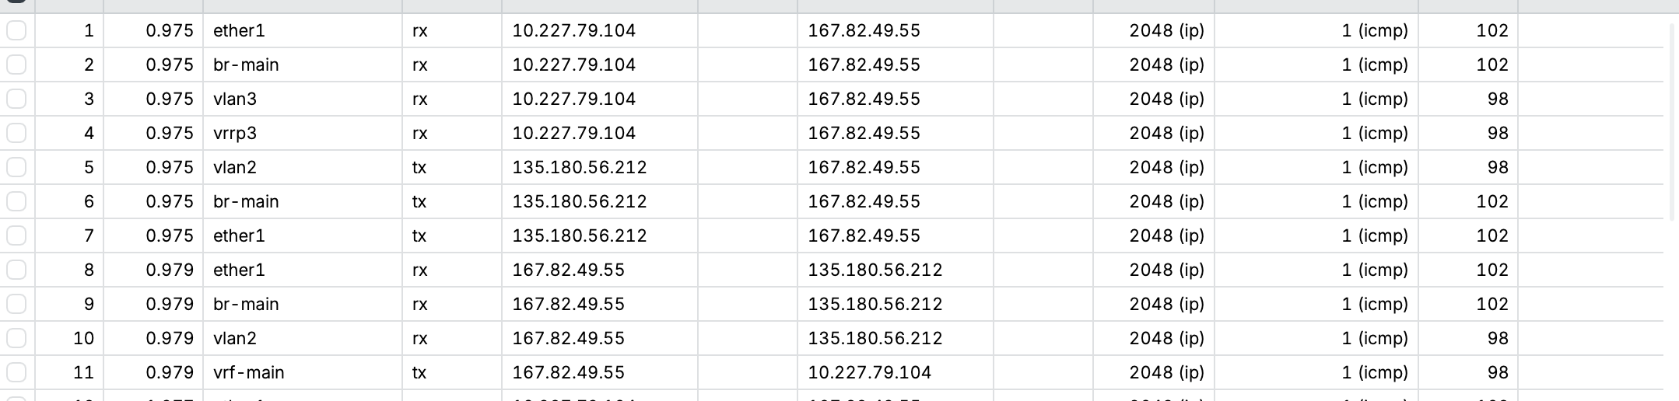
Task: Select the checkbox on row 2
Action: [16, 65]
